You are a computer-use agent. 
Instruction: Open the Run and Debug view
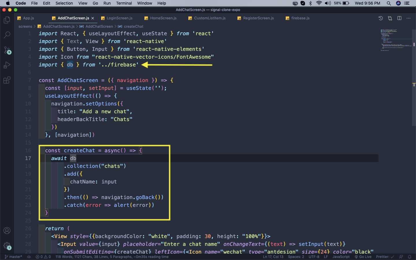click(x=7, y=65)
